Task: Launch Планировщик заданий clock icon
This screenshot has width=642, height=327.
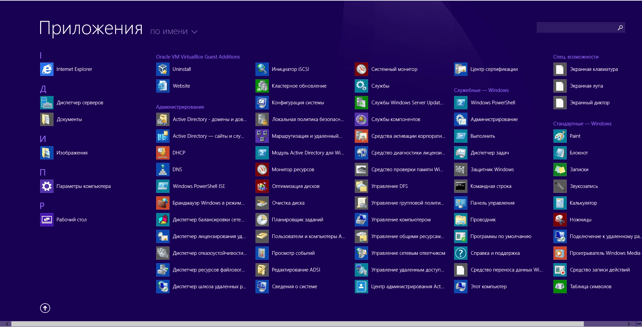Action: pos(262,220)
